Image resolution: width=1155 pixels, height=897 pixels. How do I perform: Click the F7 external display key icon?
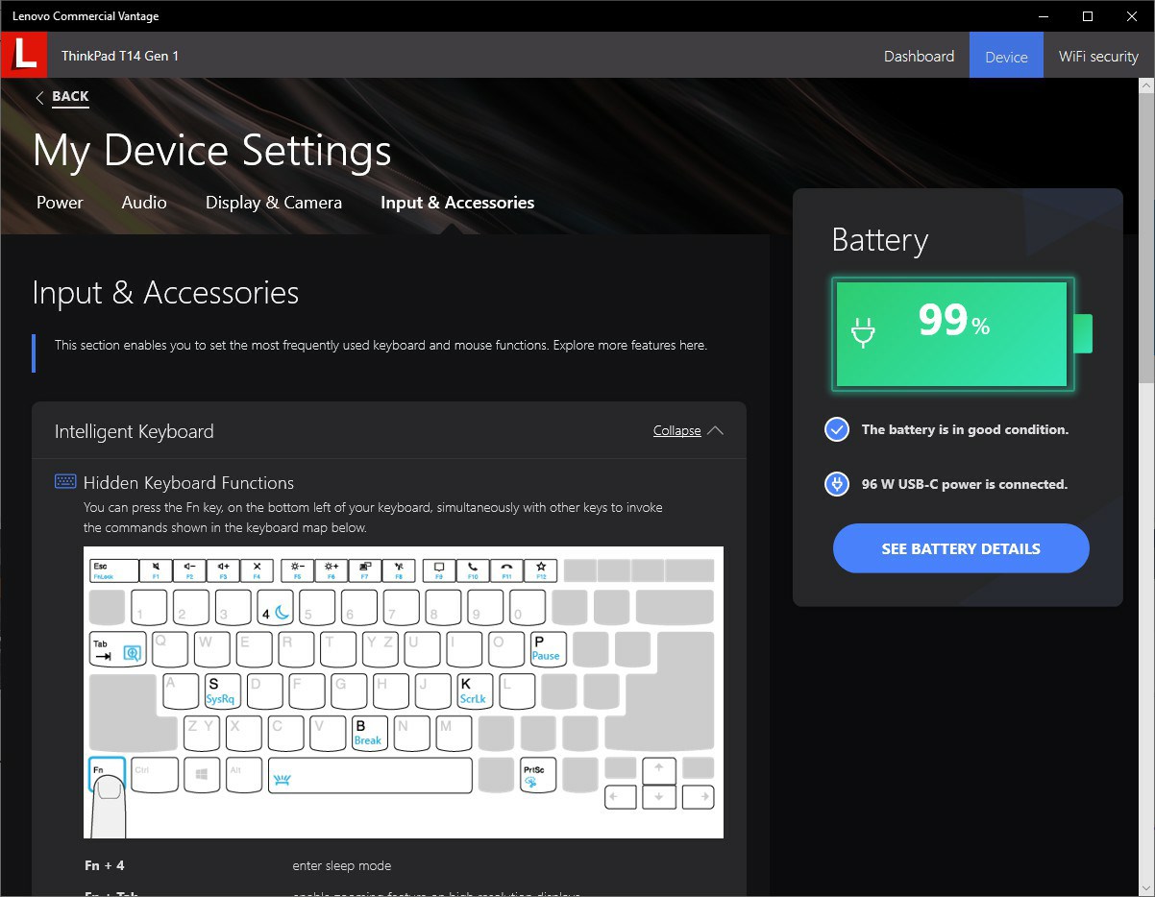point(364,570)
